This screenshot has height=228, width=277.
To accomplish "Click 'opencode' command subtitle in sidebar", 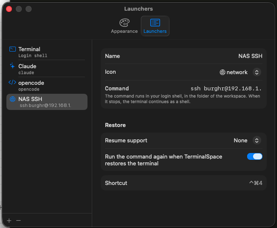I will 29,89.
